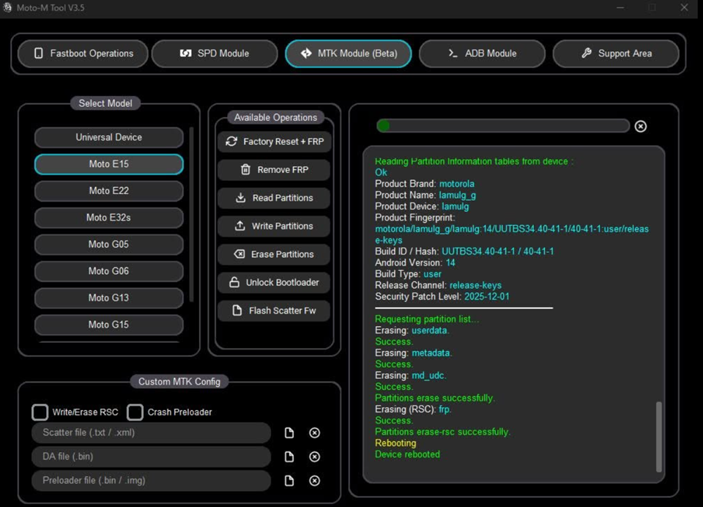This screenshot has height=507, width=703.
Task: Select the Moto G05 model
Action: point(109,245)
